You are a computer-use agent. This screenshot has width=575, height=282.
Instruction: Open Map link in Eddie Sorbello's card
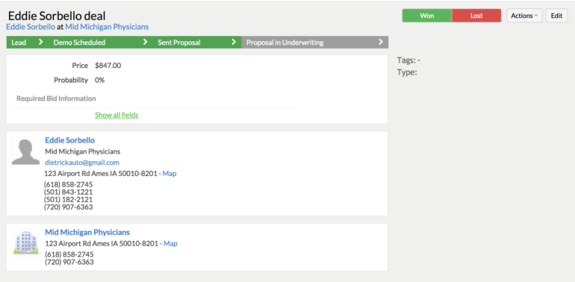(x=170, y=173)
